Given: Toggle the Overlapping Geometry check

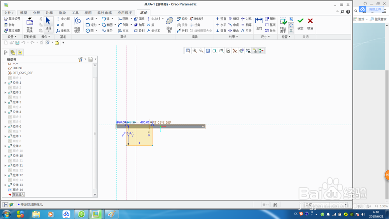Looking at the screenshot, I should click(x=291, y=19).
